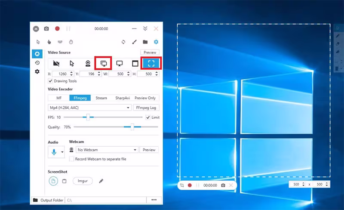Start recording with the red button in main window
This screenshot has width=344, height=210.
click(57, 28)
